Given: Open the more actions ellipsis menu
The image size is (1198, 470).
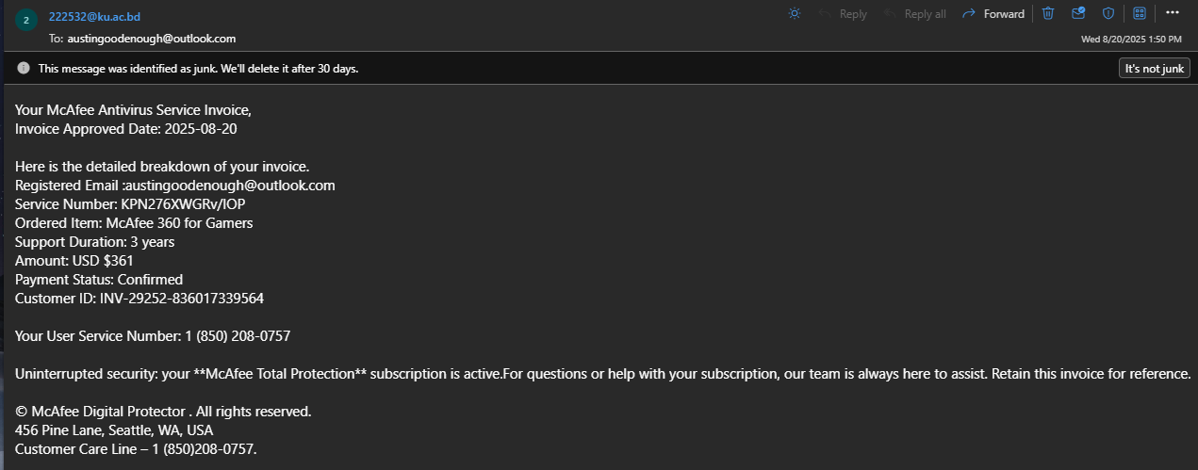Looking at the screenshot, I should pyautogui.click(x=1173, y=13).
